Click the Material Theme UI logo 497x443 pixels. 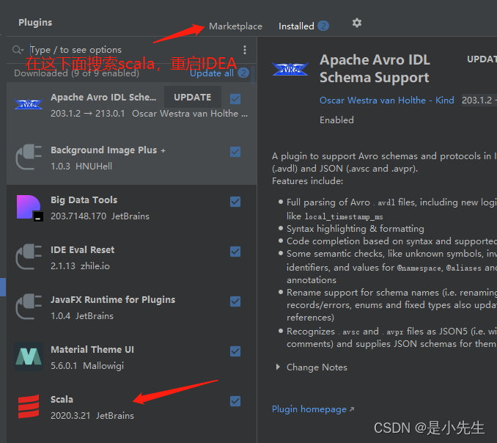pos(29,356)
